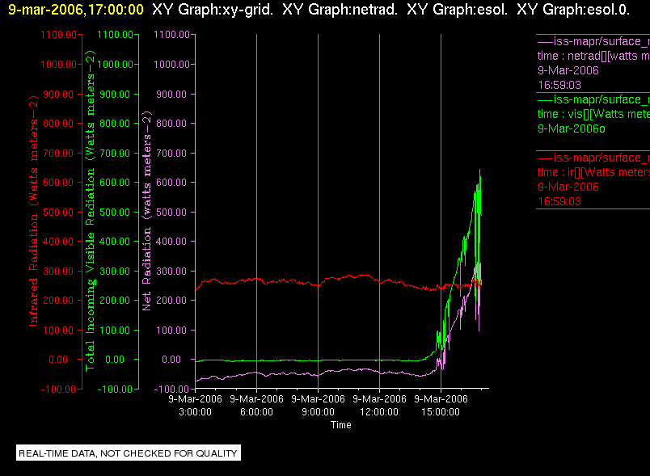
Task: Click the XY Graph:esol.0. title
Action: coord(573,9)
